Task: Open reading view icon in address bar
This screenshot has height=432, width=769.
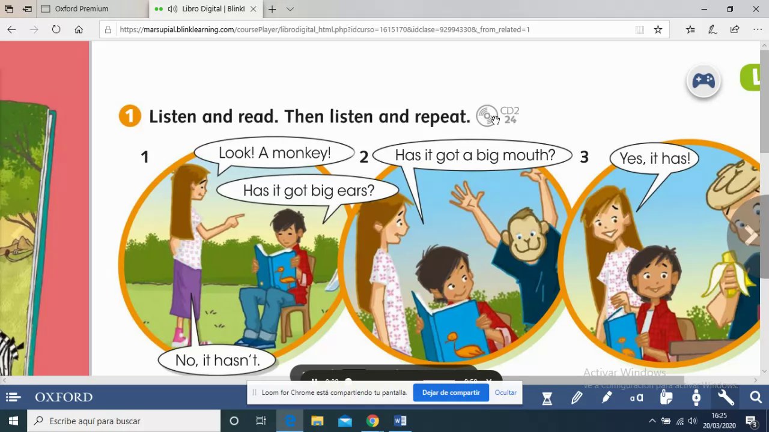Action: click(x=640, y=29)
